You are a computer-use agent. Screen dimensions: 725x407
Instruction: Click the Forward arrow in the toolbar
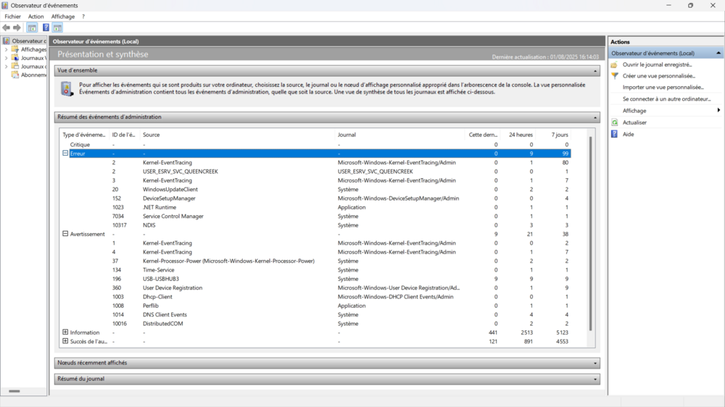[x=17, y=28]
